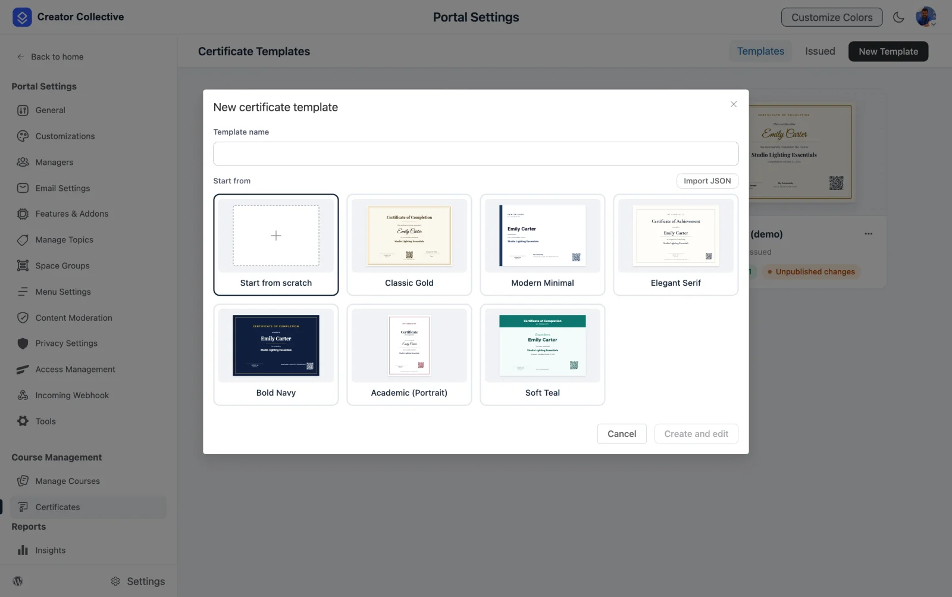Click the Menu Settings lines icon
This screenshot has height=597, width=952.
click(23, 292)
